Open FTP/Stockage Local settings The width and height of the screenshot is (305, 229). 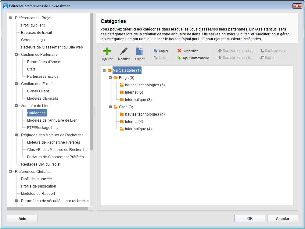click(x=44, y=127)
